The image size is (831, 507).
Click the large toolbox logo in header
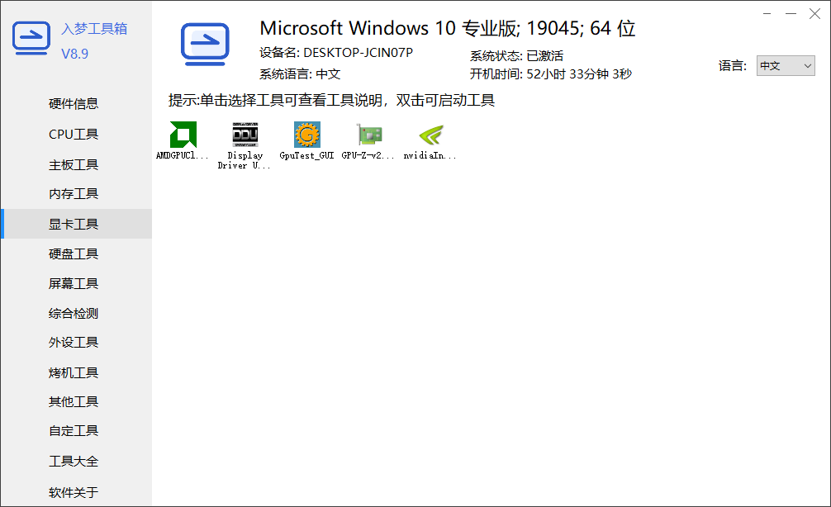click(205, 45)
